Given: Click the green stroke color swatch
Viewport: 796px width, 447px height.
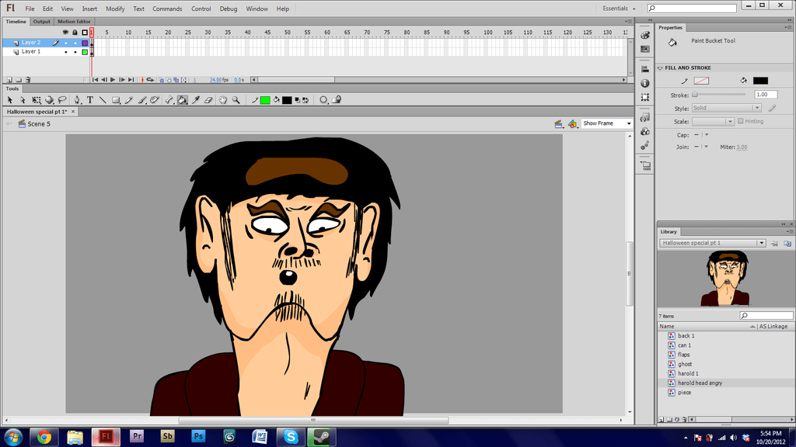Looking at the screenshot, I should [x=265, y=100].
